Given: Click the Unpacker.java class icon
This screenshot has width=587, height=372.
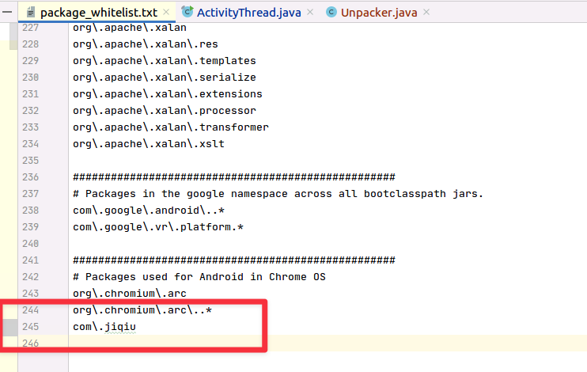Looking at the screenshot, I should click(331, 12).
